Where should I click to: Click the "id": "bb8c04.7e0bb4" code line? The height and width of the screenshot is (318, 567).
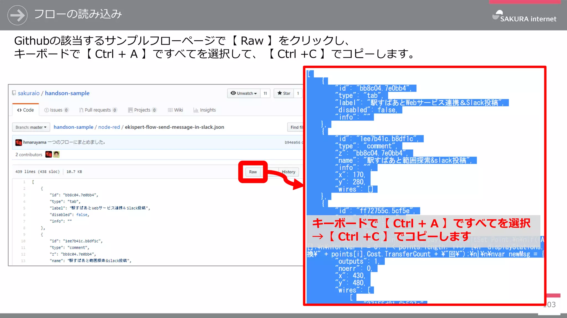[74, 195]
